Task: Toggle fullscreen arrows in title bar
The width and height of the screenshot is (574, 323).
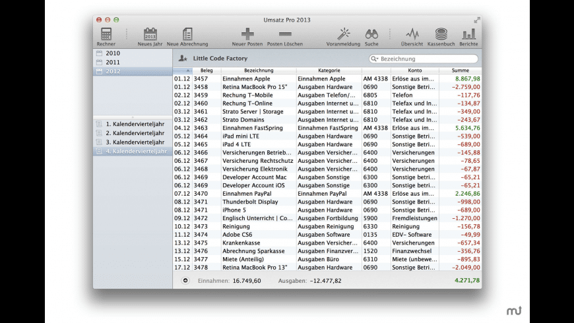Action: tap(476, 20)
